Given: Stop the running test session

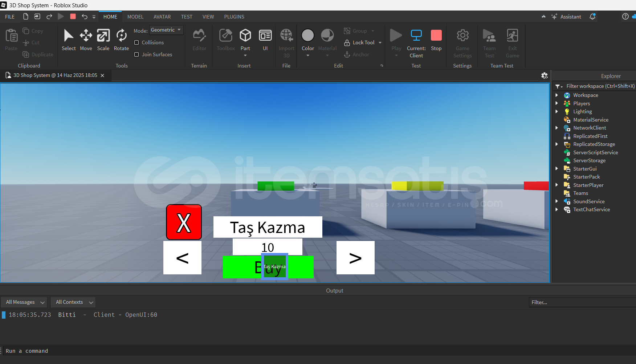Looking at the screenshot, I should [436, 36].
